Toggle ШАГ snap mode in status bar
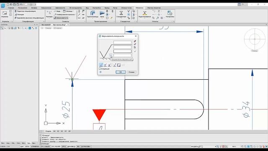 pos(22,146)
